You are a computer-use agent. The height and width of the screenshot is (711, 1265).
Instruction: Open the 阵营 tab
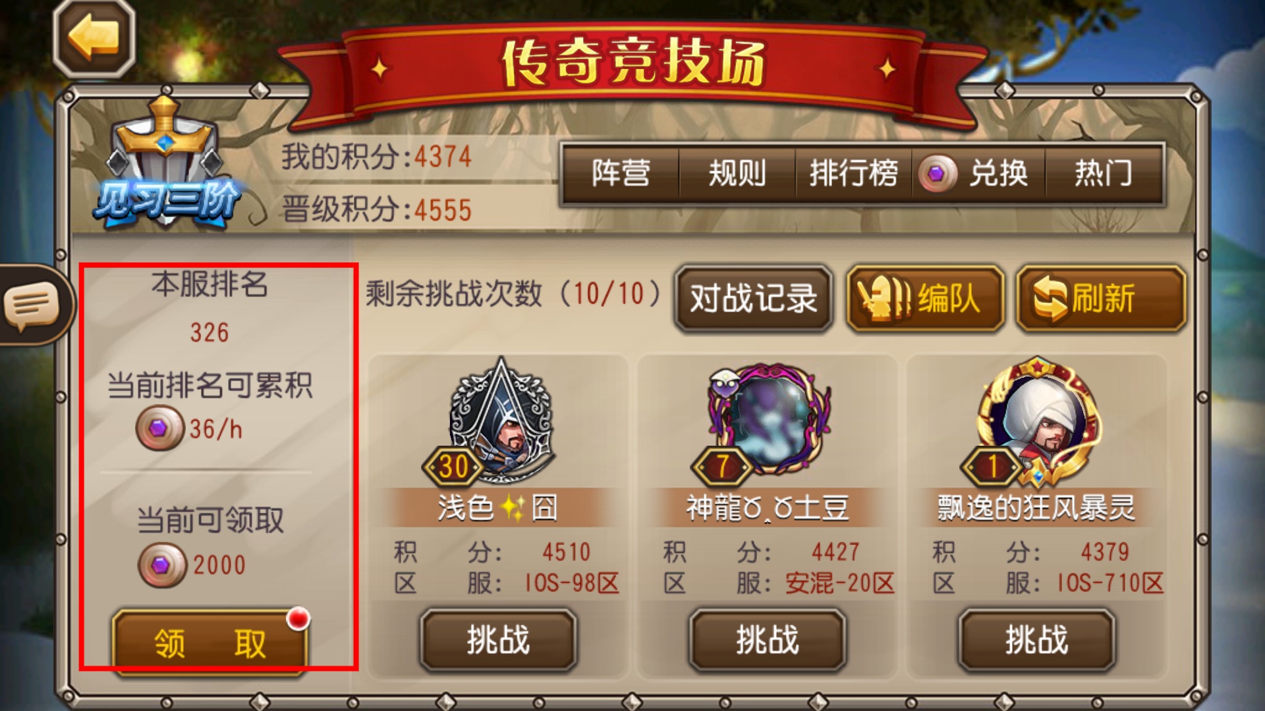[x=621, y=174]
